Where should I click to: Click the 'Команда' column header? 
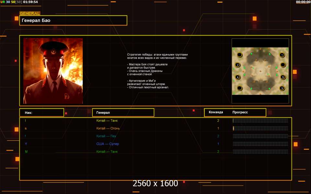216,112
